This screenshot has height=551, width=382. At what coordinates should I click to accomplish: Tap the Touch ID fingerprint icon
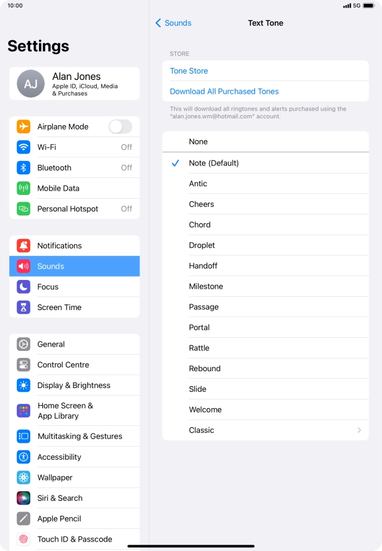click(23, 539)
